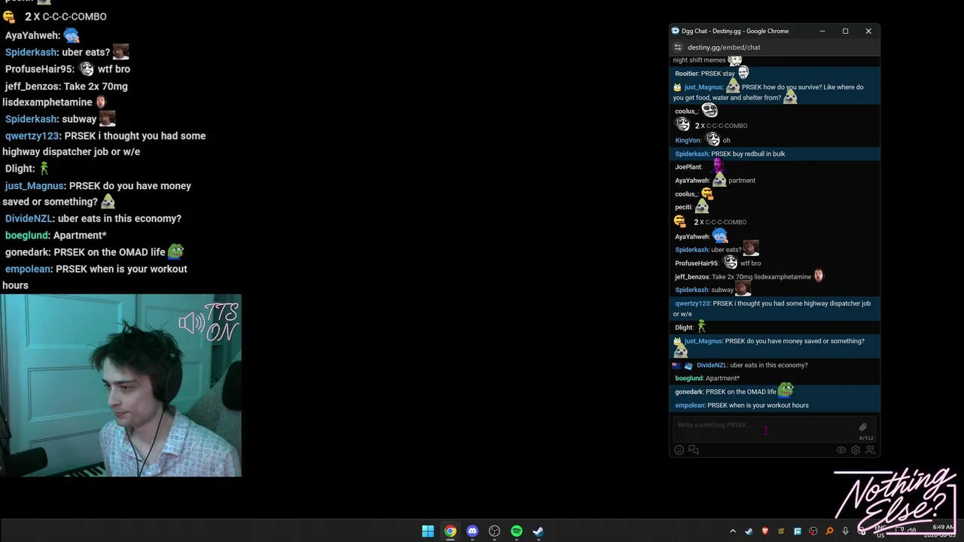This screenshot has width=964, height=542.
Task: Open the Brave icon in system tray
Action: point(765,531)
